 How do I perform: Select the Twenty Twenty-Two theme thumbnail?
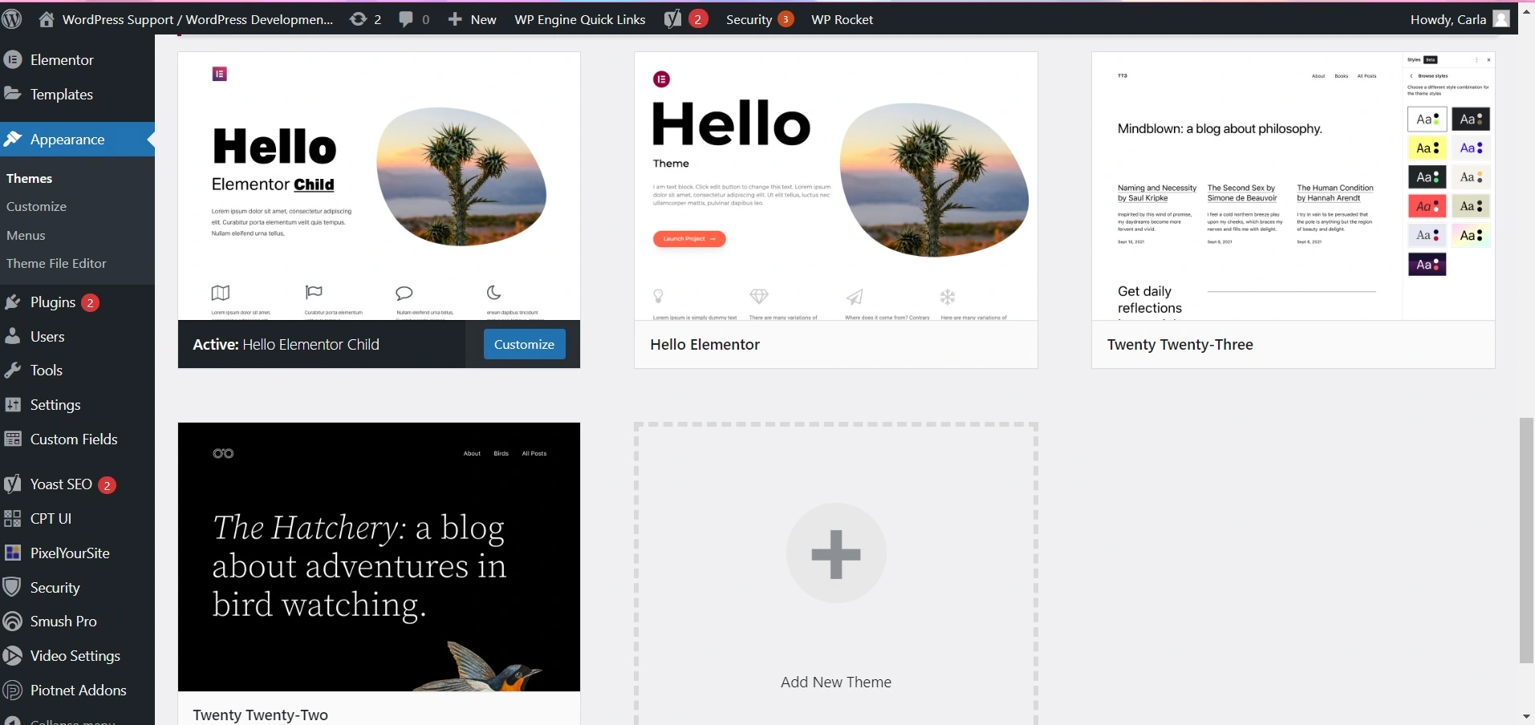[x=379, y=557]
